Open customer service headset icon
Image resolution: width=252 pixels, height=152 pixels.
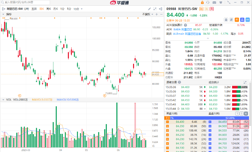pos(208,2)
